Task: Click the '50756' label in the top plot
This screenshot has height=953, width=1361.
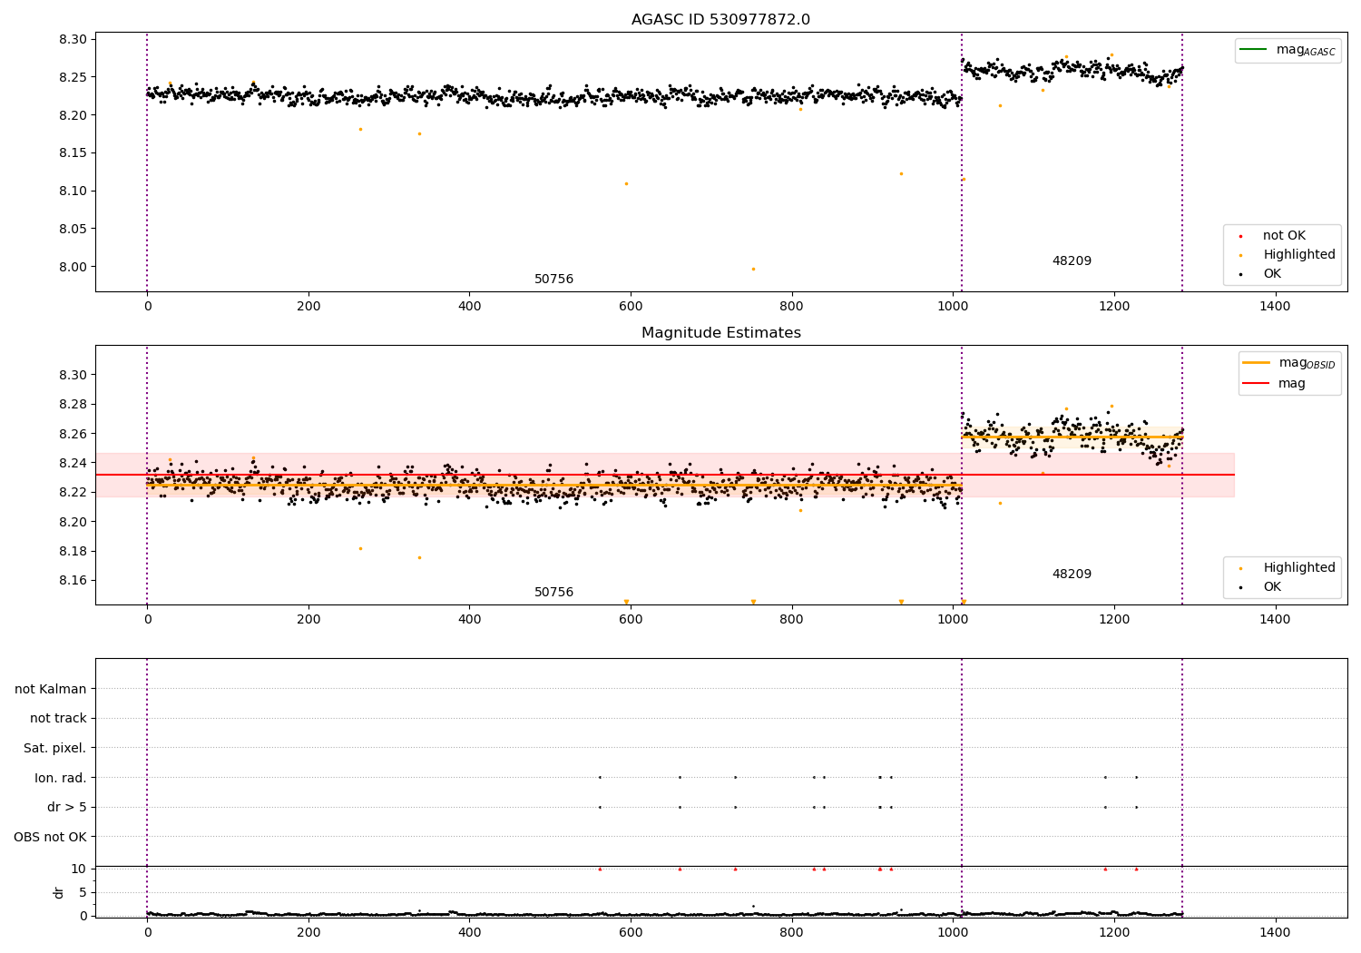Action: point(553,280)
